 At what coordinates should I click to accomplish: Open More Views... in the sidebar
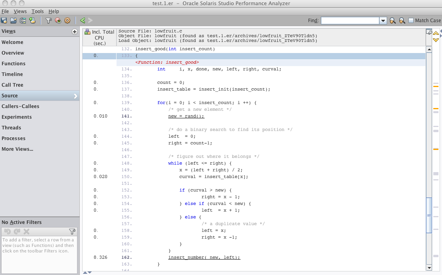coord(39,149)
